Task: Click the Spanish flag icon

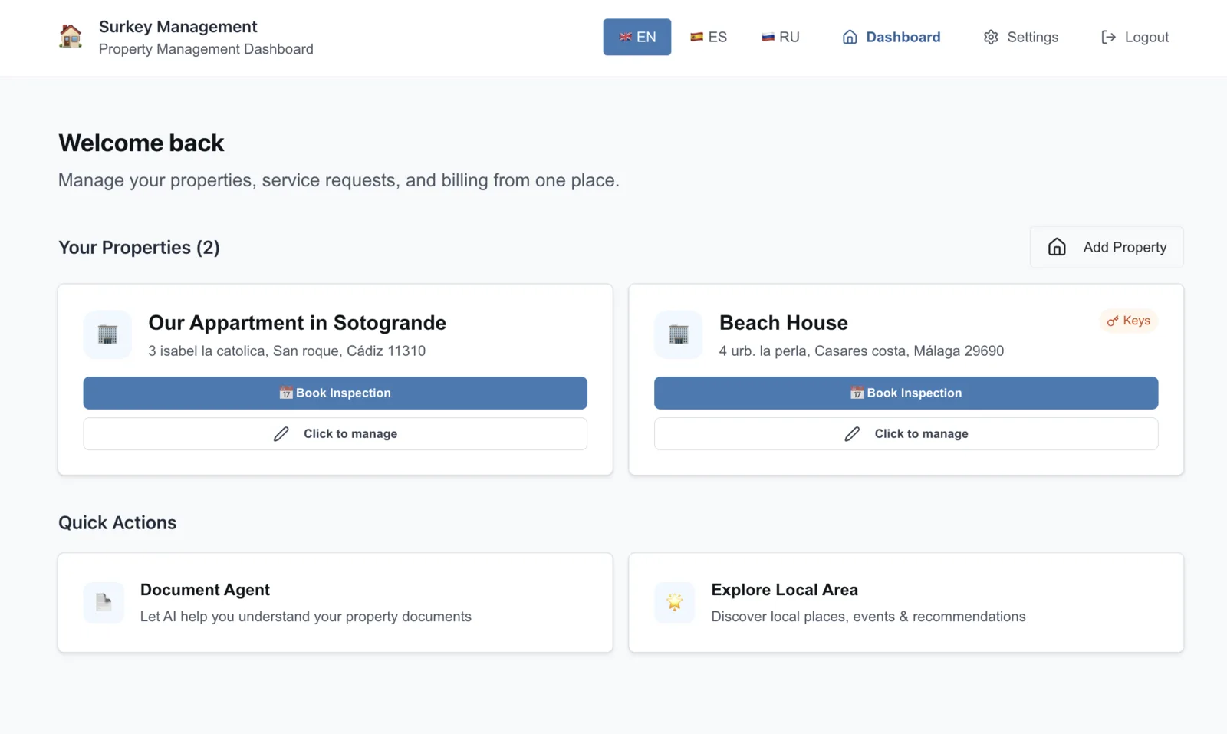Action: click(x=696, y=37)
